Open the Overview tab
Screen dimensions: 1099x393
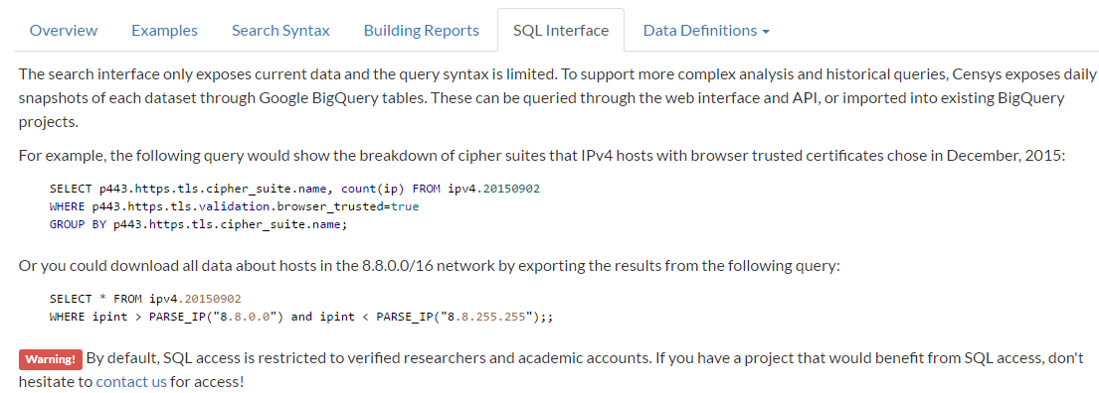tap(64, 31)
